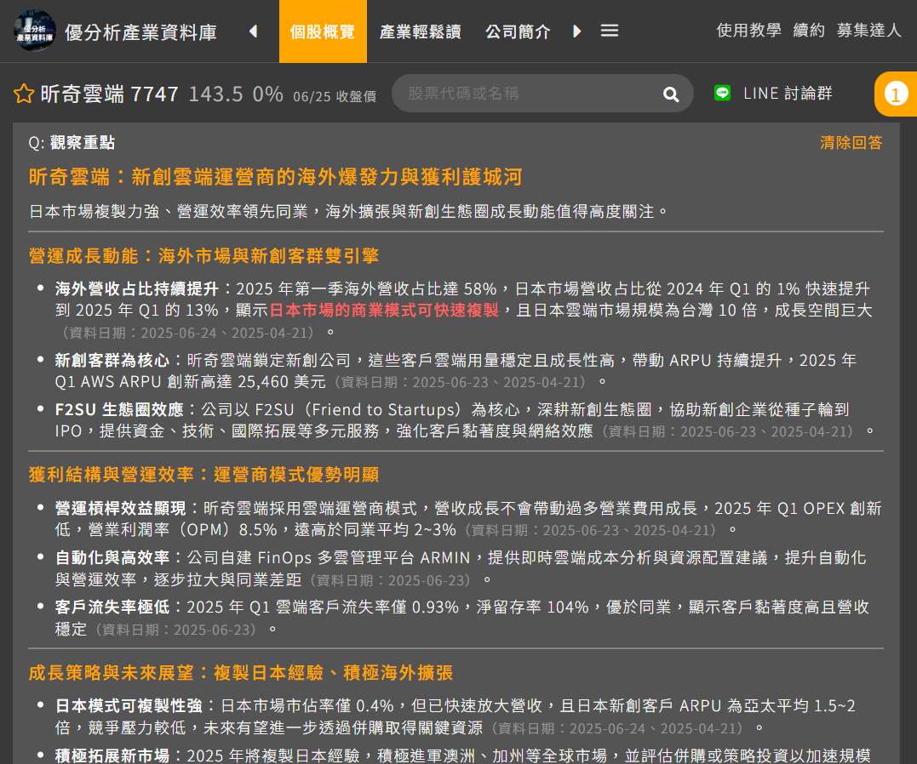Viewport: 917px width, 764px height.
Task: Open the hamburger menu icon
Action: click(x=610, y=31)
